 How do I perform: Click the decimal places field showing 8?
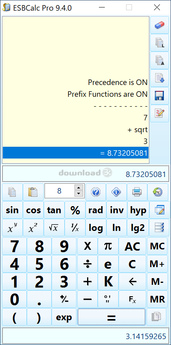coord(59,191)
